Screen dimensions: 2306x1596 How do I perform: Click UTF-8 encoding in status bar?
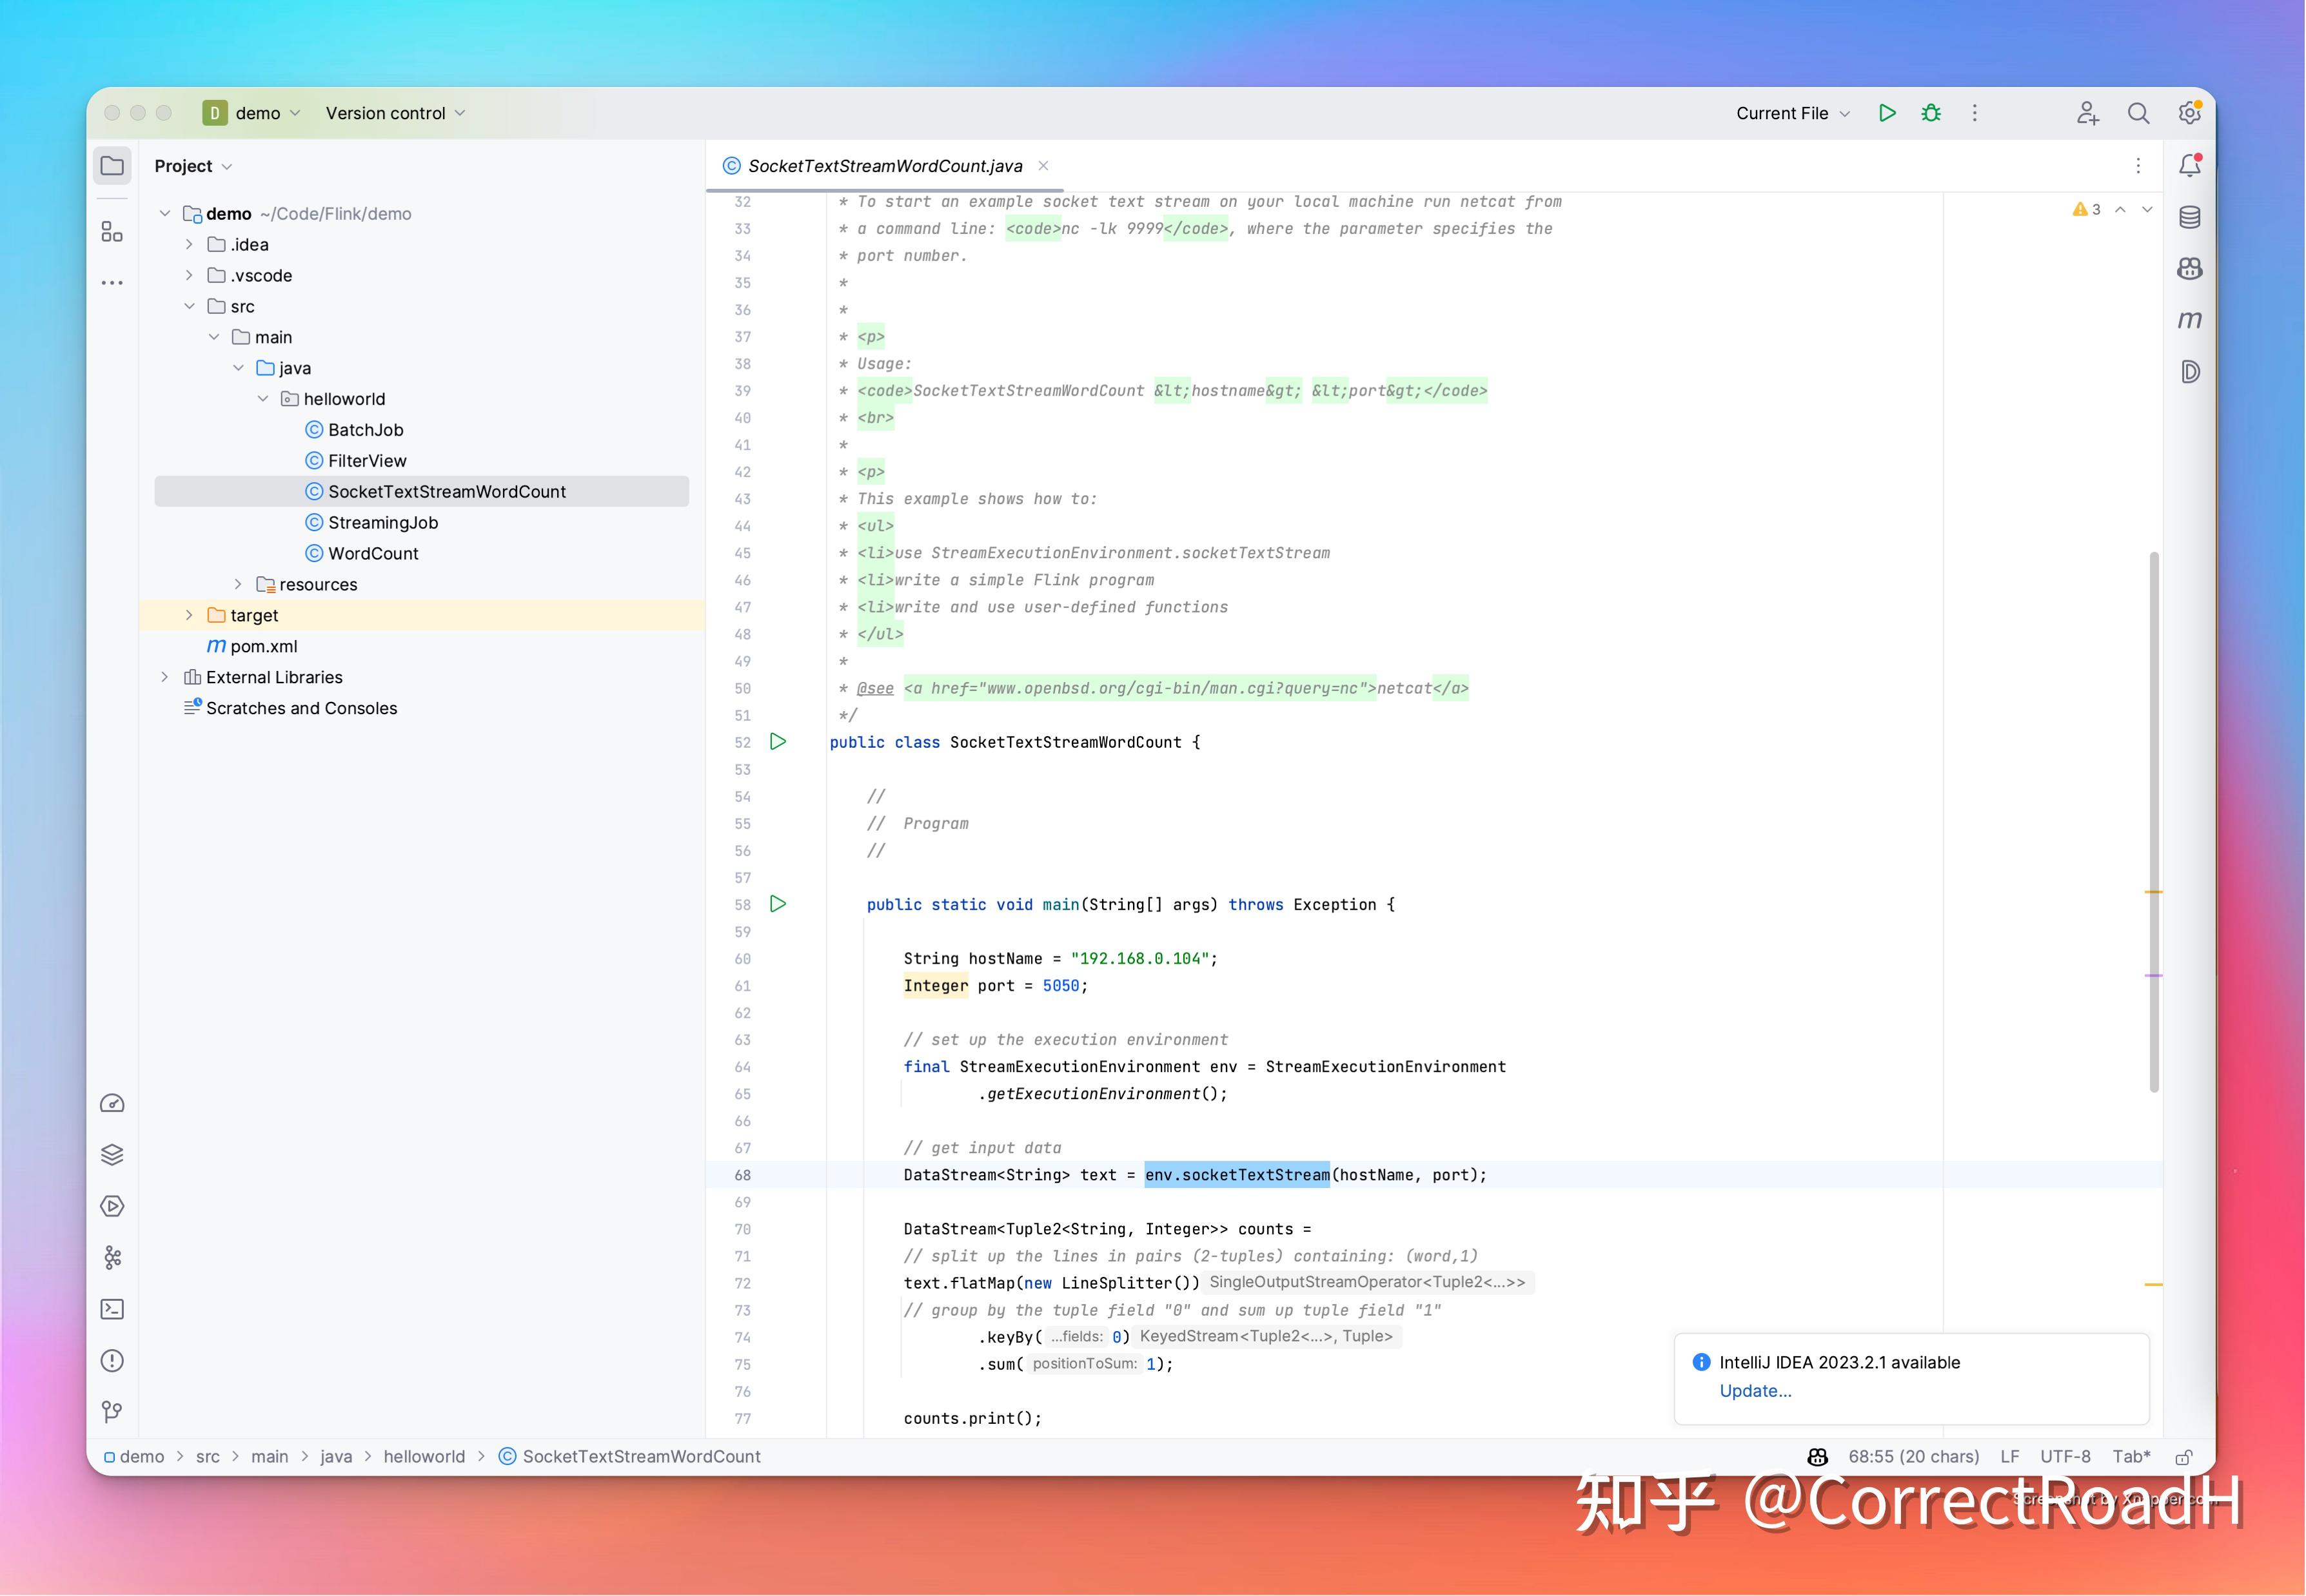2065,1457
